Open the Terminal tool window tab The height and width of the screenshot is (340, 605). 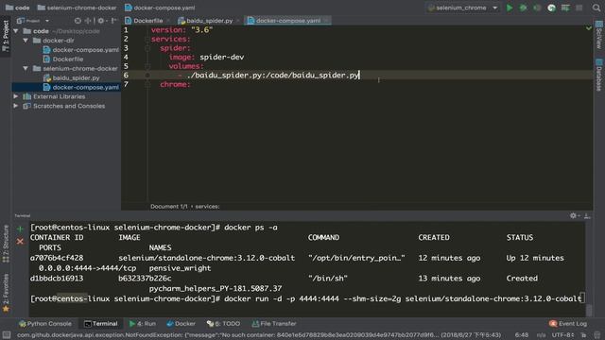(101, 324)
